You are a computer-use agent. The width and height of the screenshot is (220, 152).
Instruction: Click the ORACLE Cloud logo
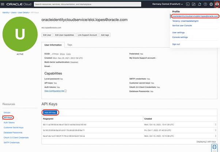pos(19,4)
